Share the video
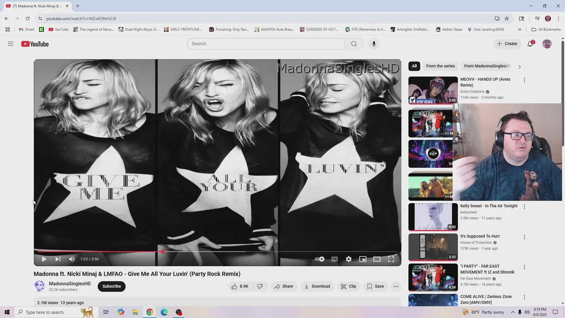The height and width of the screenshot is (318, 565). 283,286
